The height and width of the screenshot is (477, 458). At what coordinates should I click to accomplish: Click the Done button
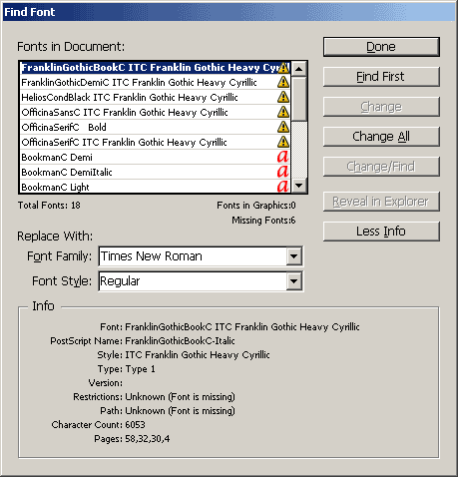click(381, 47)
